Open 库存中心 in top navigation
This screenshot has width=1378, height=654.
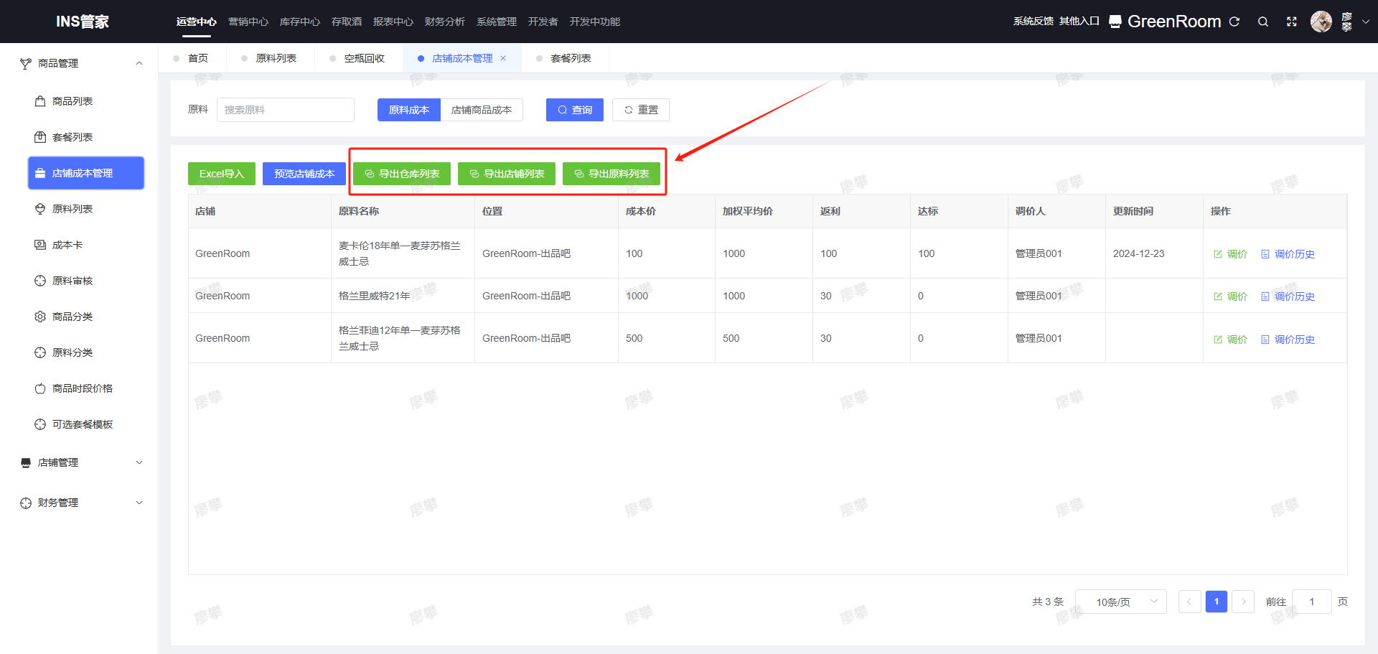(x=299, y=22)
